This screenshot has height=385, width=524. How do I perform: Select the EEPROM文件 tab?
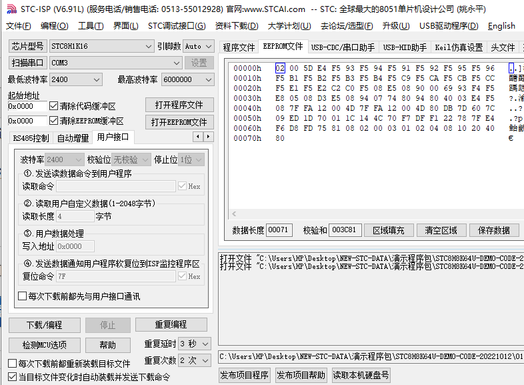click(283, 47)
